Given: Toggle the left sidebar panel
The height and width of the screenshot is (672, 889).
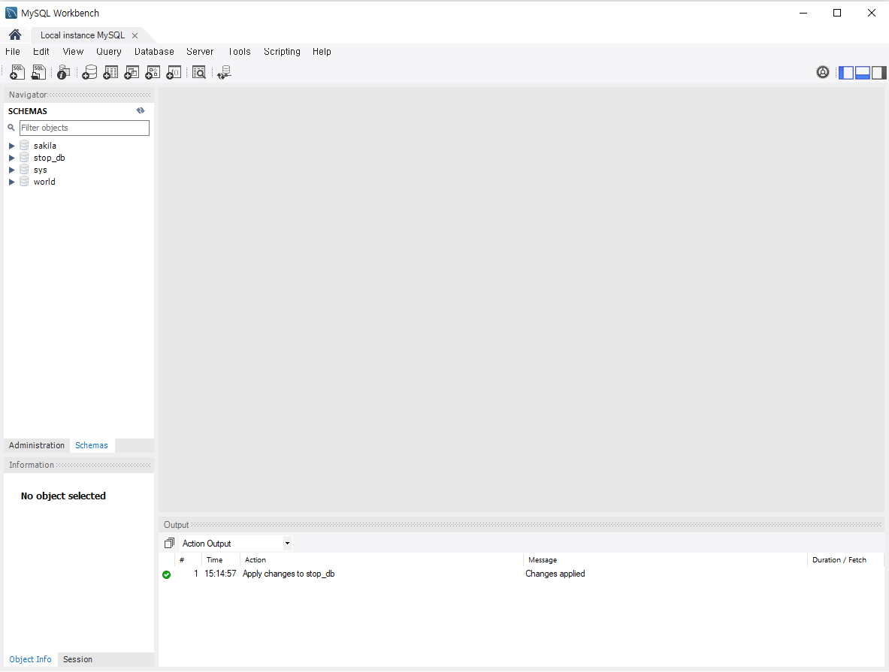Looking at the screenshot, I should coord(846,73).
